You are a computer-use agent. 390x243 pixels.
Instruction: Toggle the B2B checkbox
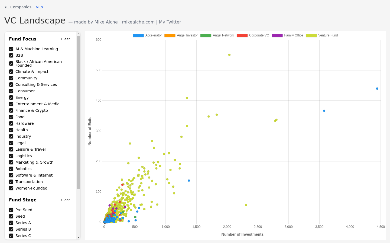tap(11, 55)
